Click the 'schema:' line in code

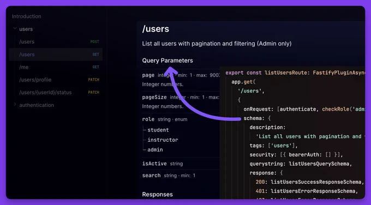pyautogui.click(x=257, y=118)
